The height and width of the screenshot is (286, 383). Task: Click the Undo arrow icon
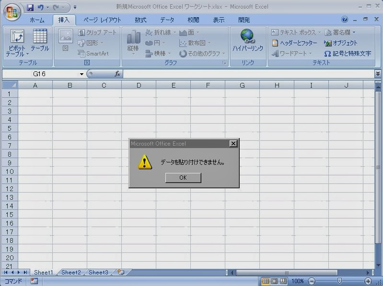(41, 8)
